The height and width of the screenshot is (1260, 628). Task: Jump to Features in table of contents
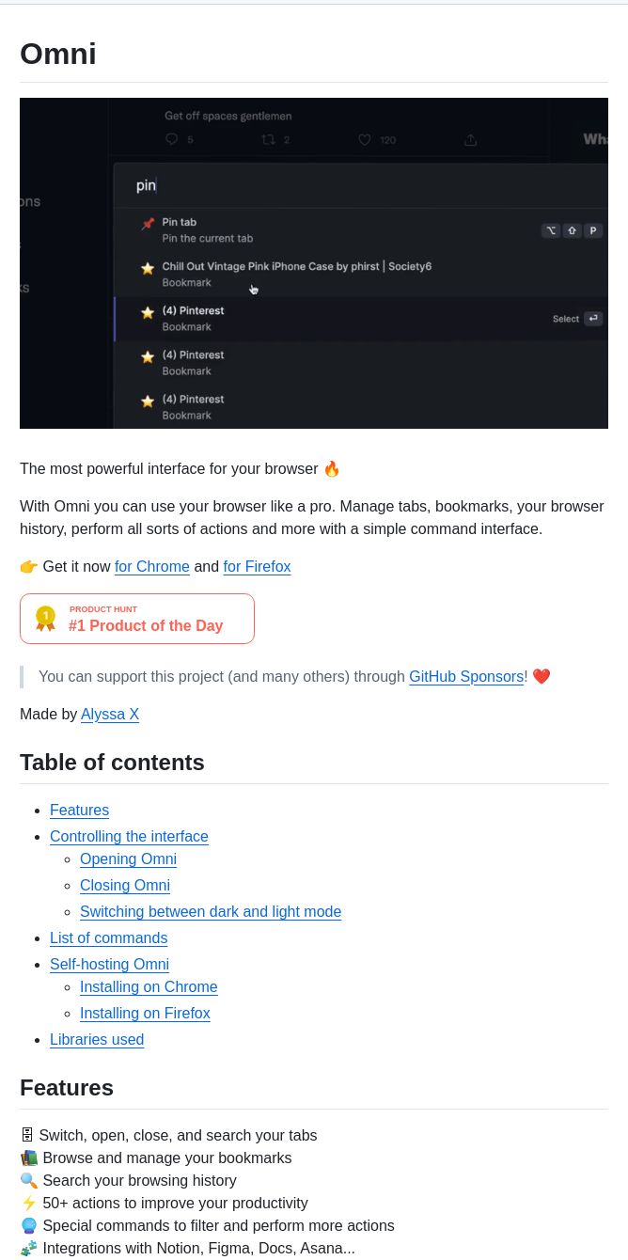click(x=79, y=810)
